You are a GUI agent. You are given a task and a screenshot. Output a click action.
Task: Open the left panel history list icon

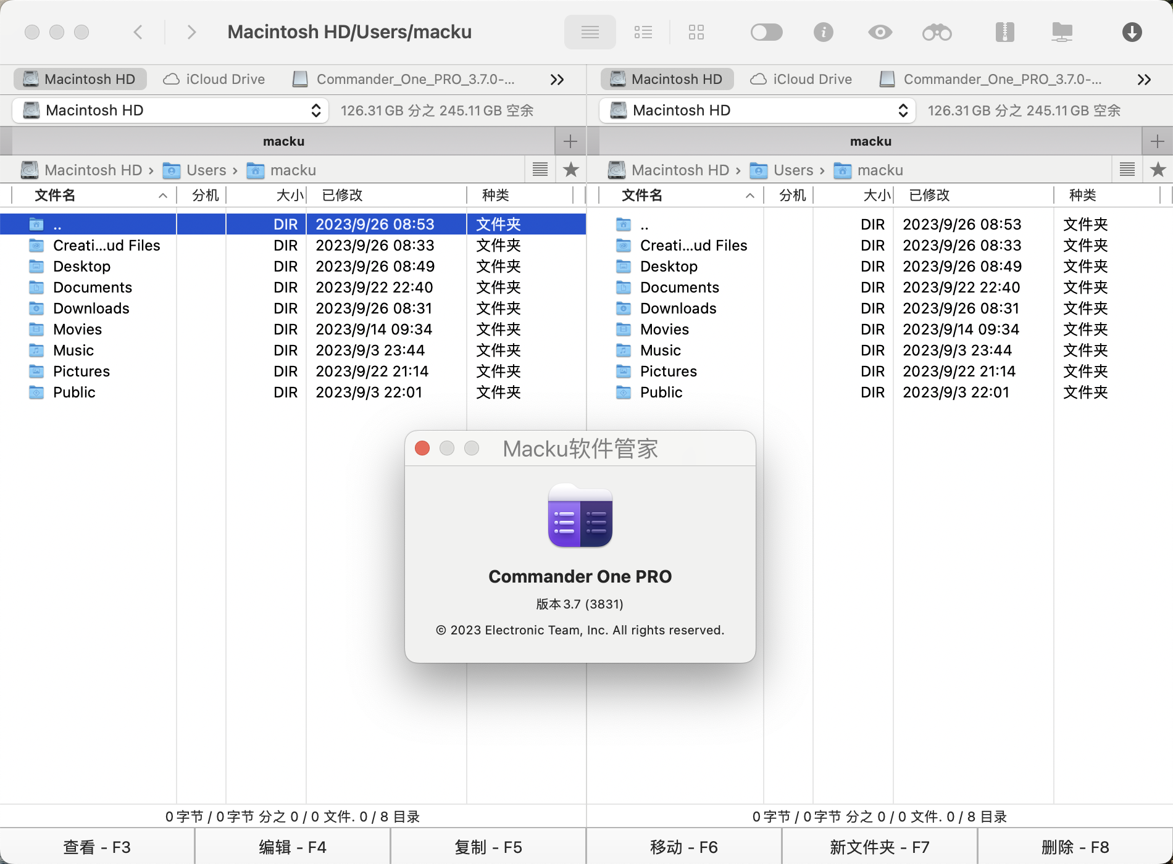tap(540, 170)
